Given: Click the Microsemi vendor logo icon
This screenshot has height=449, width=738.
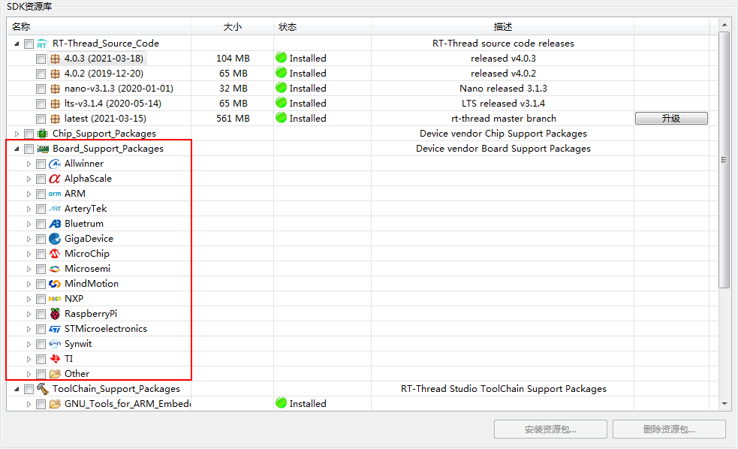Looking at the screenshot, I should [55, 270].
